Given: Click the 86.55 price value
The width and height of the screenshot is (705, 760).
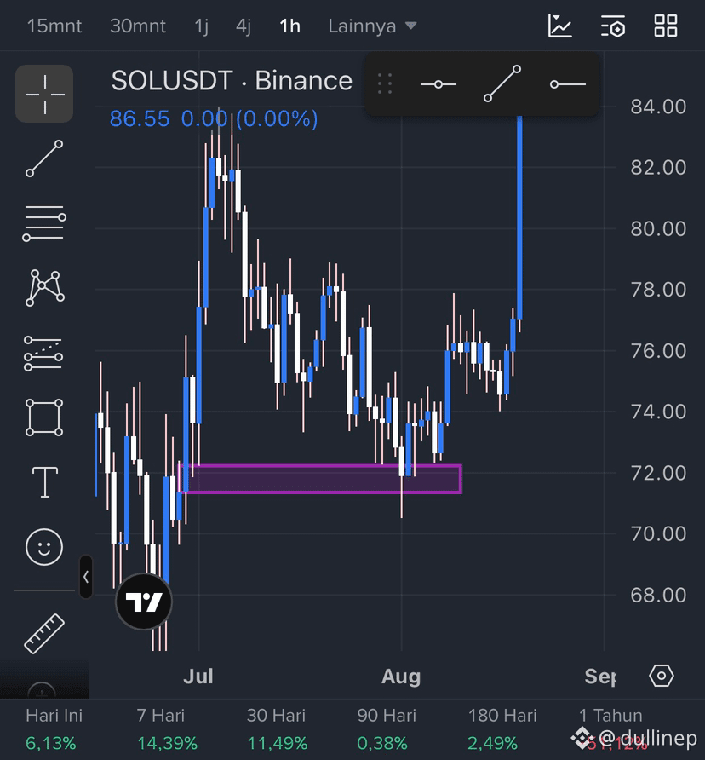Looking at the screenshot, I should pos(140,118).
